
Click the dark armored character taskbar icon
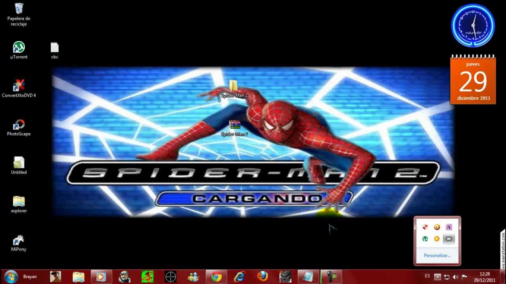point(285,277)
